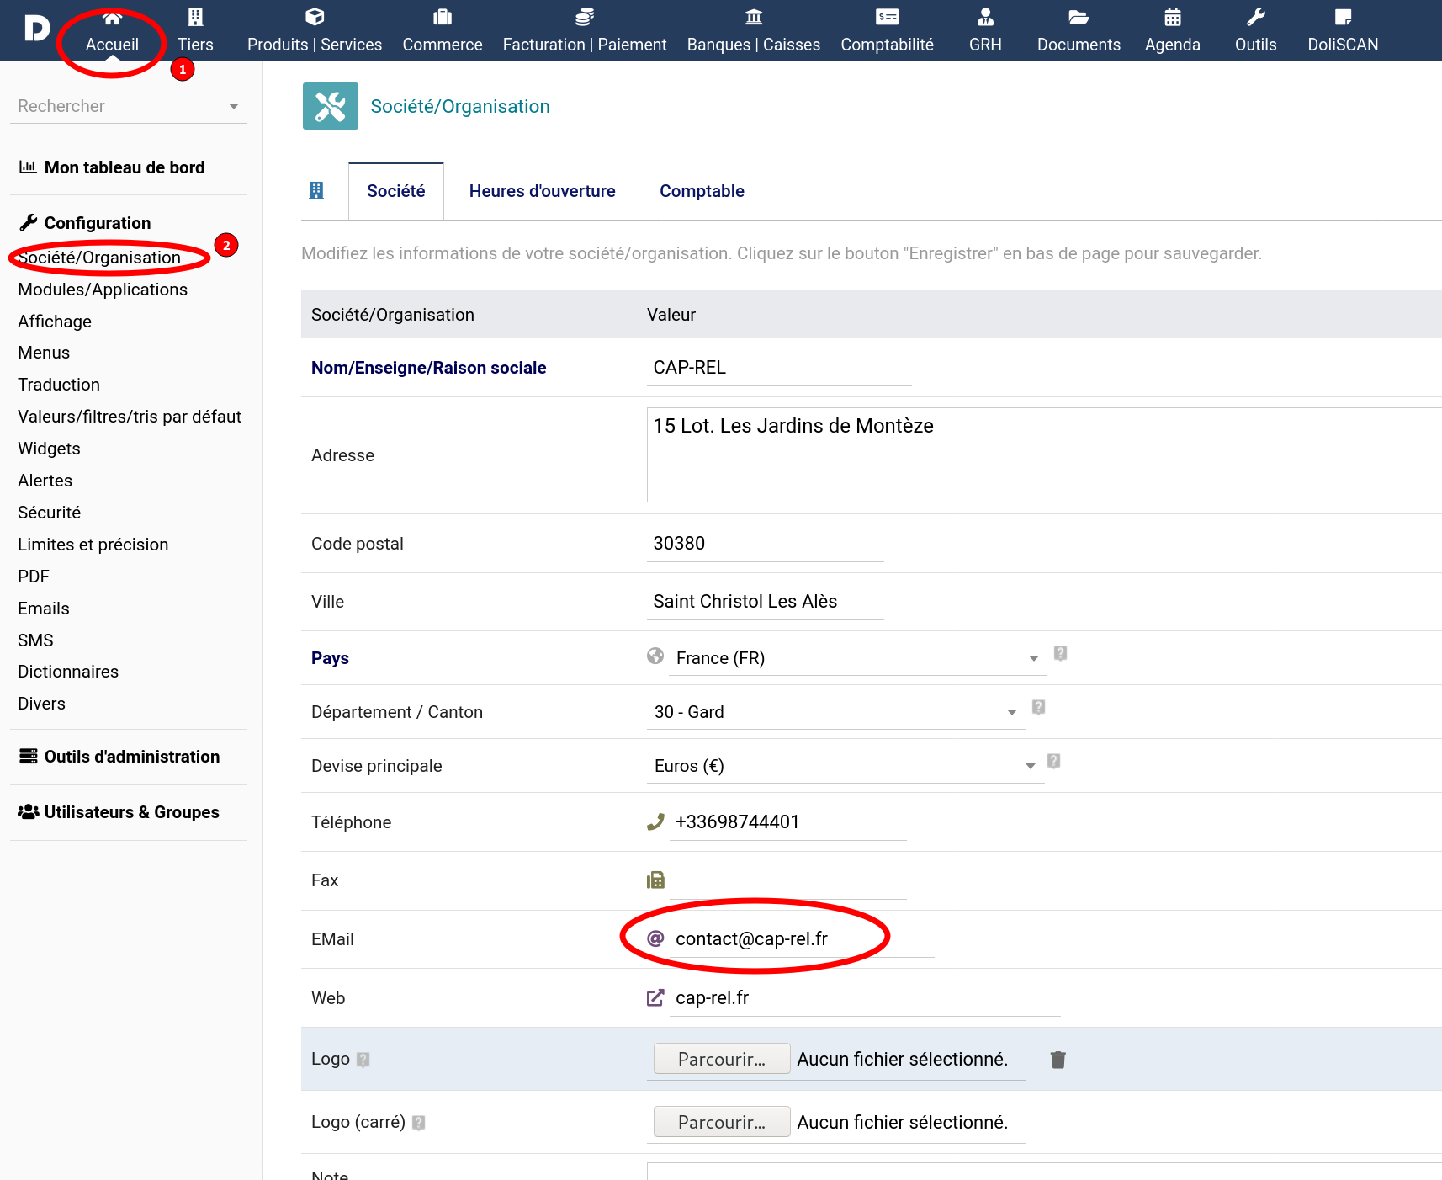Delete the logo with trash icon
This screenshot has width=1442, height=1180.
click(1058, 1060)
